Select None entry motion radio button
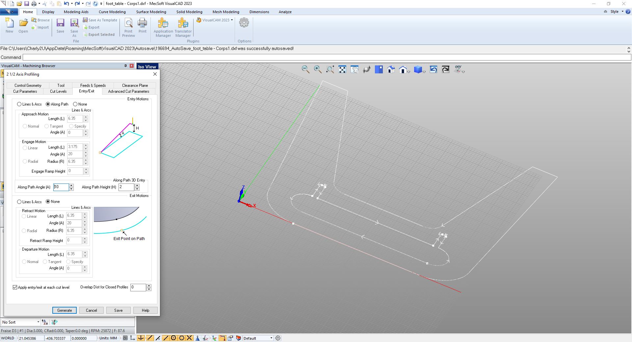 (75, 104)
